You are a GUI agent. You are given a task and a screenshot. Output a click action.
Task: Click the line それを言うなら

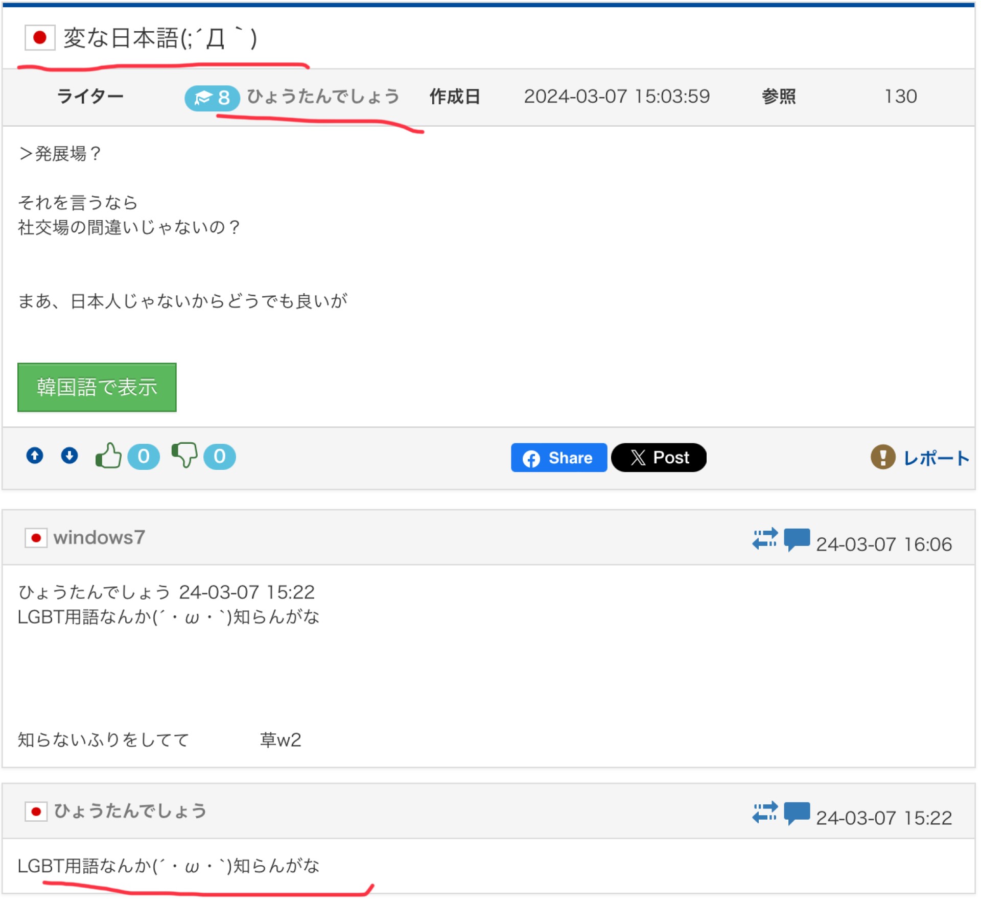(x=78, y=203)
